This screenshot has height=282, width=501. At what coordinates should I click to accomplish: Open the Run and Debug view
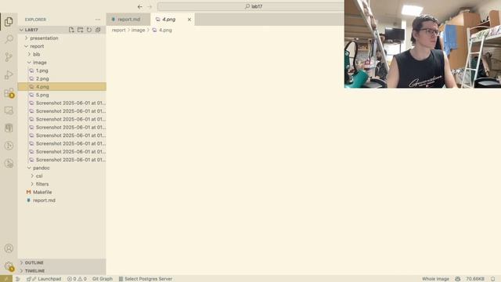point(9,75)
